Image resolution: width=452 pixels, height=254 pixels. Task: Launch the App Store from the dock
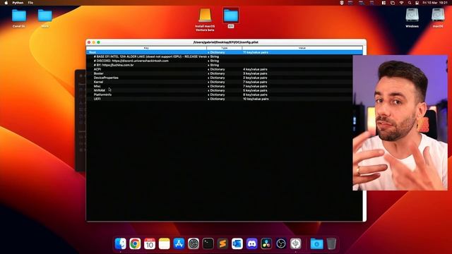point(179,243)
